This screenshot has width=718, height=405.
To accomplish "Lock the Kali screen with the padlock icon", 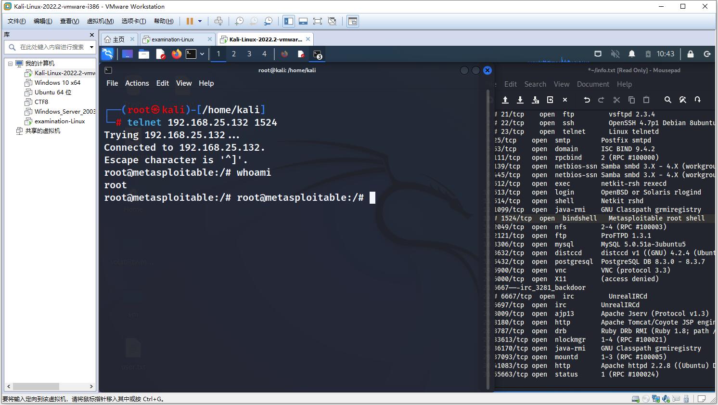I will coord(691,54).
